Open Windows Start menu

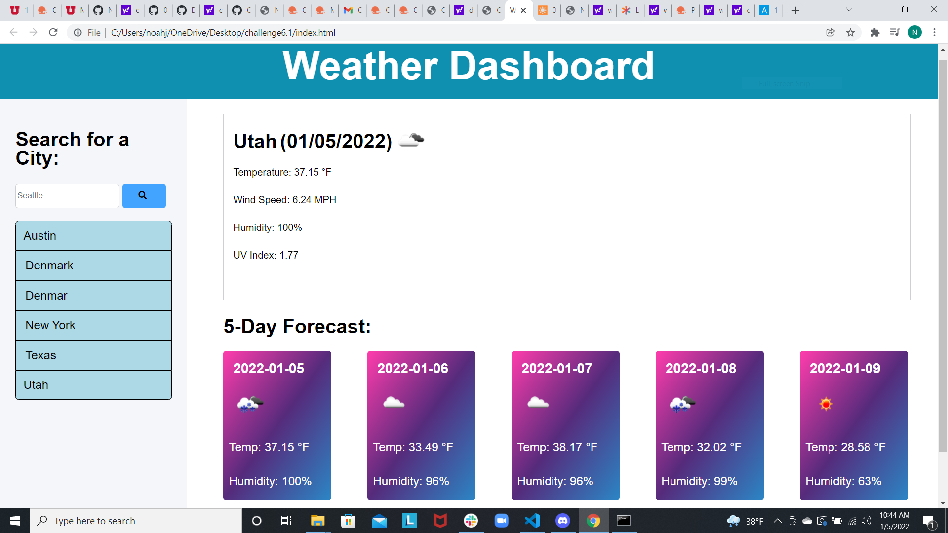pyautogui.click(x=15, y=521)
